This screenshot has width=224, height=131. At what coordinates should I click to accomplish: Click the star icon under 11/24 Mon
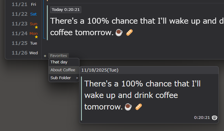tap(36, 37)
